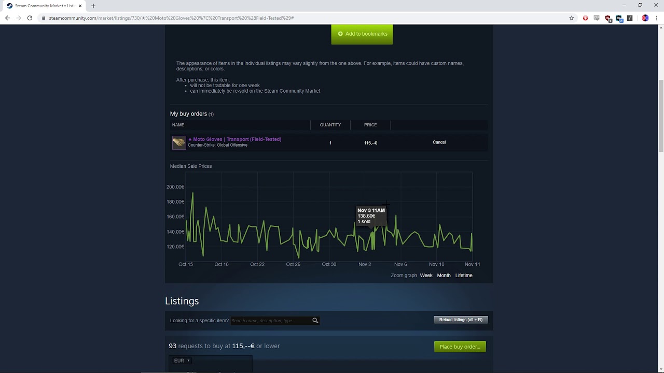Click the QUANTITY column header
This screenshot has width=664, height=373.
[x=330, y=125]
